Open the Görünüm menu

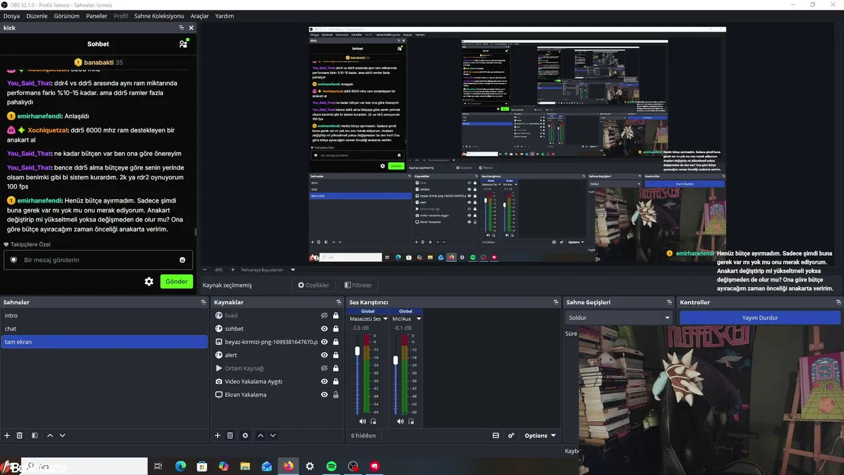pos(67,16)
